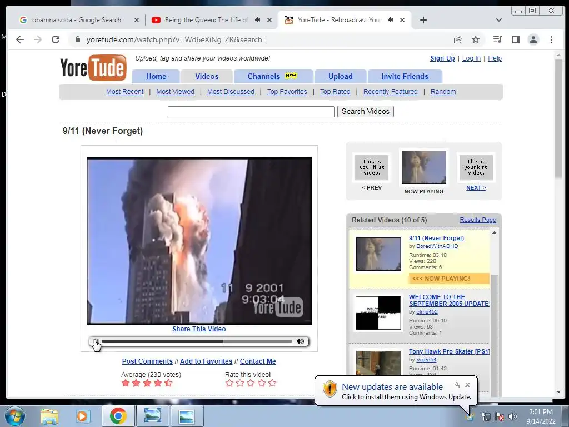Toggle the Chrome side panel icon

click(x=515, y=39)
